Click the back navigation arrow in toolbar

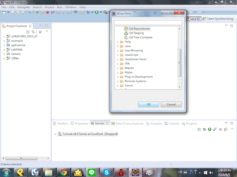(191, 12)
